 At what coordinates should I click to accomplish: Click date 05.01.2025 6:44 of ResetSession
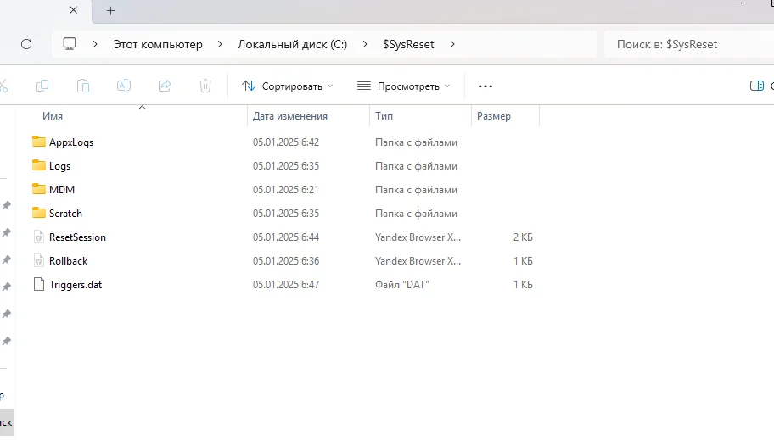pos(286,237)
